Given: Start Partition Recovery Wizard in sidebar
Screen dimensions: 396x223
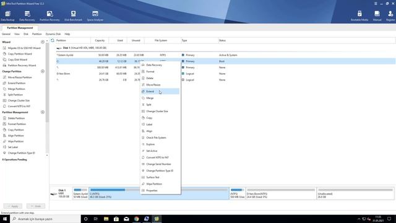Looking at the screenshot, I should tap(19, 66).
